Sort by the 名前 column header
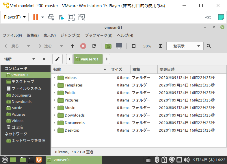This screenshot has width=227, height=164. [x=80, y=69]
